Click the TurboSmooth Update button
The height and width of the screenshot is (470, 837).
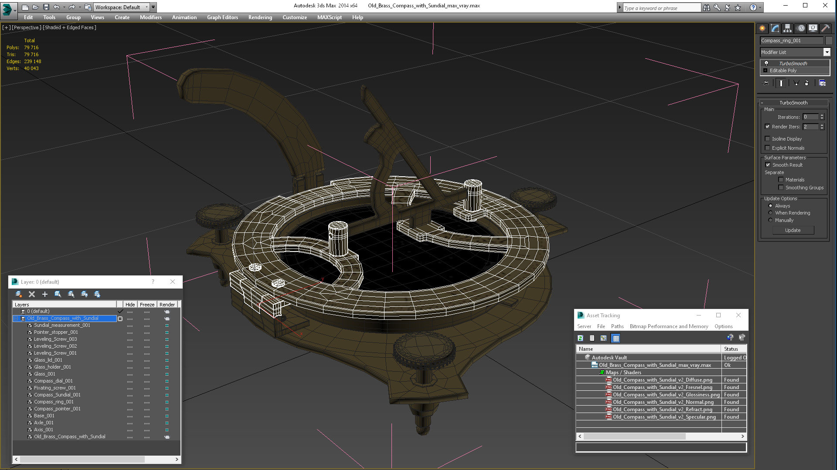tap(793, 230)
